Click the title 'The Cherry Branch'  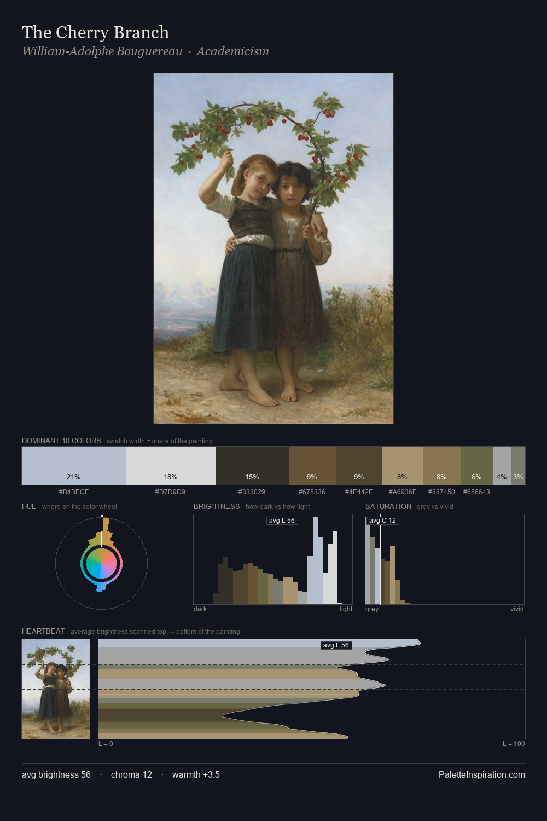pyautogui.click(x=96, y=32)
